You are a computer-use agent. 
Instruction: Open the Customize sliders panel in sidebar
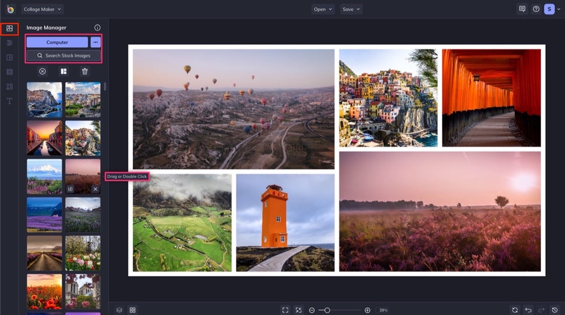click(x=10, y=43)
